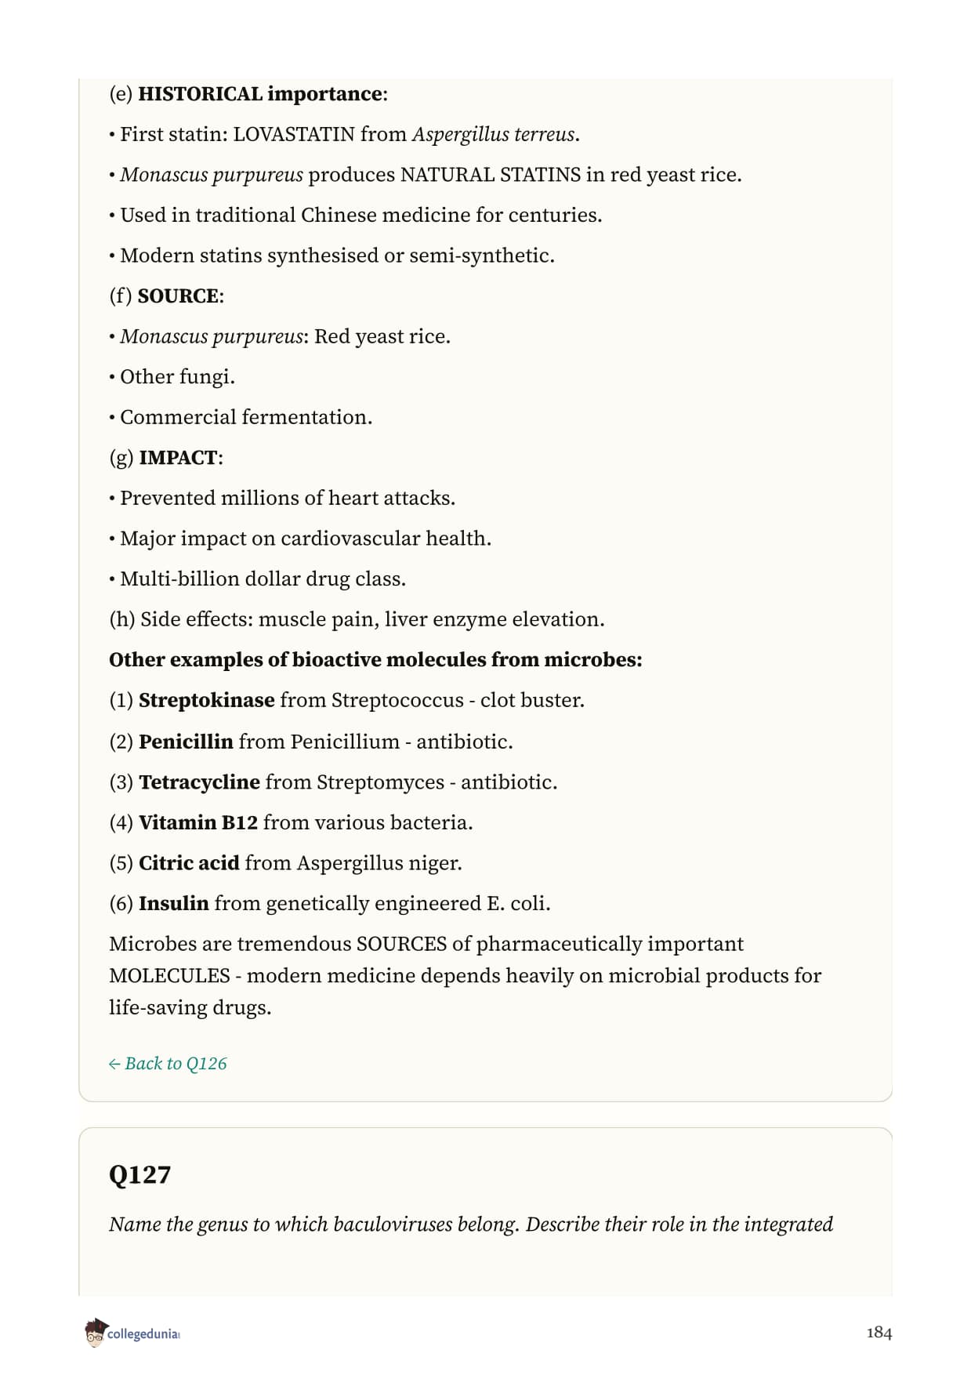The height and width of the screenshot is (1375, 971).
Task: Click the collegedunia brand text
Action: (143, 1334)
